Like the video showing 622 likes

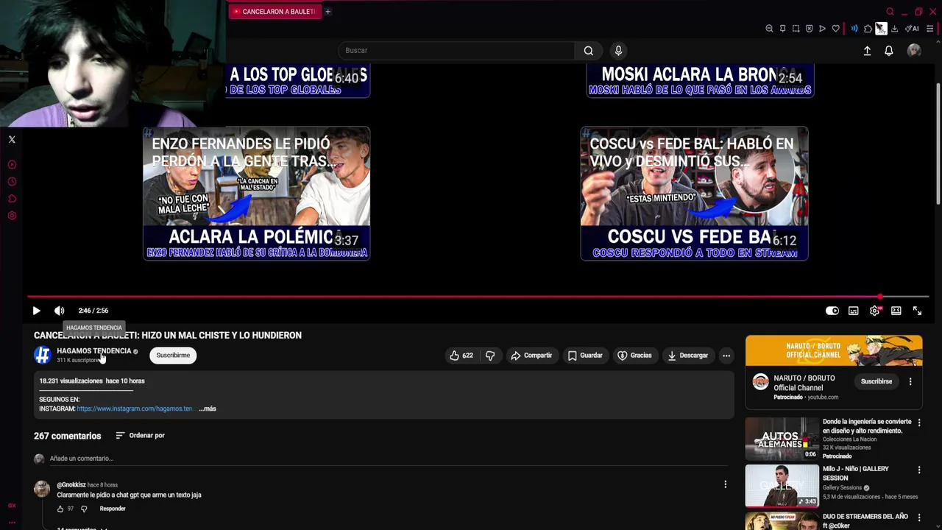click(461, 356)
